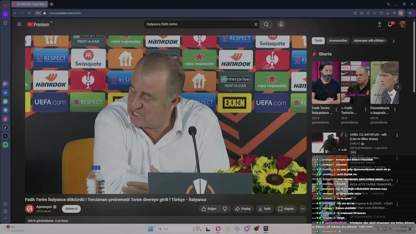Viewport: 416px width, 234px height.
Task: Open the YouTube upload/create icon
Action: pos(379,24)
